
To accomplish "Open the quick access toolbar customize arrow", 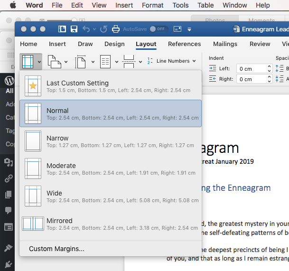I will pos(190,29).
